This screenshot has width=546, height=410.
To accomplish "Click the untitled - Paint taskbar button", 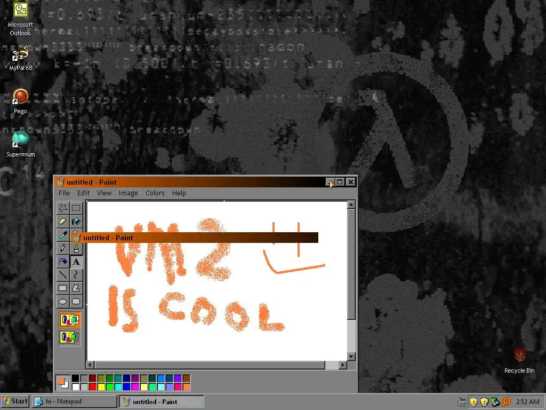I will click(x=161, y=401).
